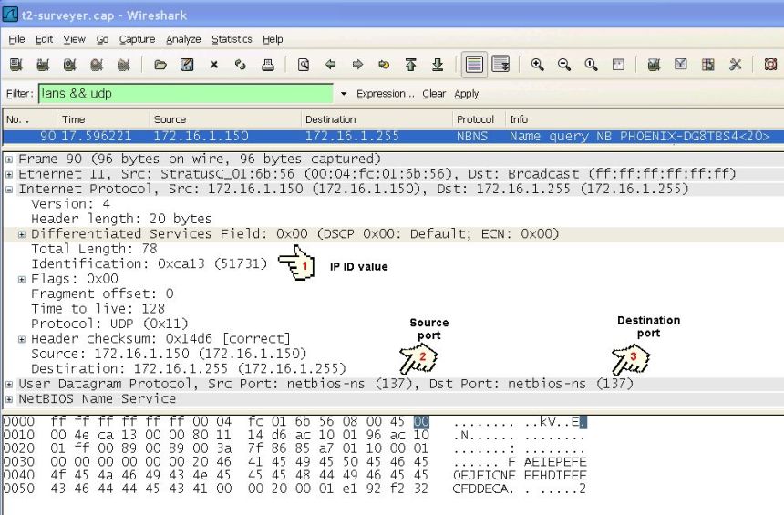Image resolution: width=784 pixels, height=515 pixels.
Task: Click the Print packets icon
Action: 267,66
